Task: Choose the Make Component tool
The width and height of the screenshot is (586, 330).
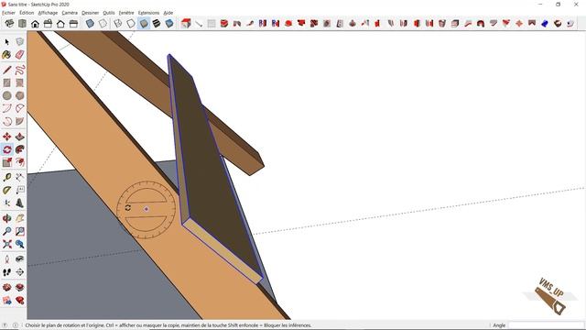Action: (x=20, y=42)
